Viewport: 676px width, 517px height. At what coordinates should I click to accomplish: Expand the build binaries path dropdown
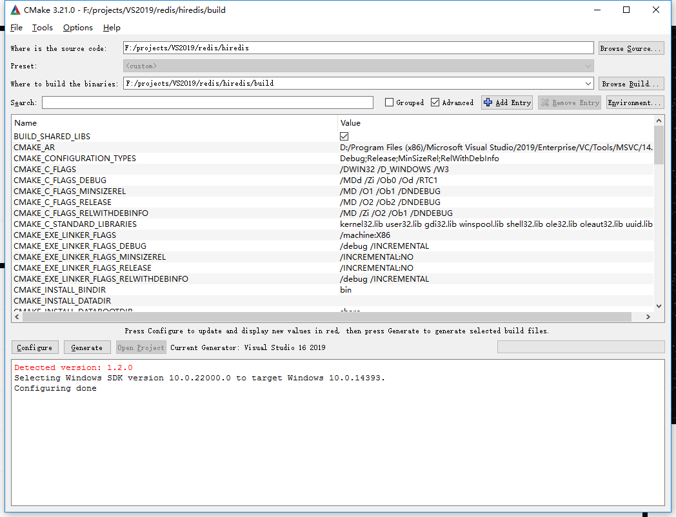pos(588,84)
